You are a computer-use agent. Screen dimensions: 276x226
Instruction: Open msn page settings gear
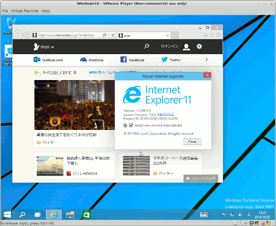tap(199, 47)
